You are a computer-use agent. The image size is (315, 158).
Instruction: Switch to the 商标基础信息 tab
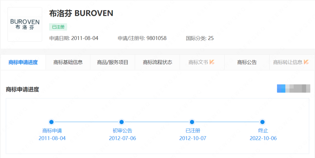coord(68,62)
